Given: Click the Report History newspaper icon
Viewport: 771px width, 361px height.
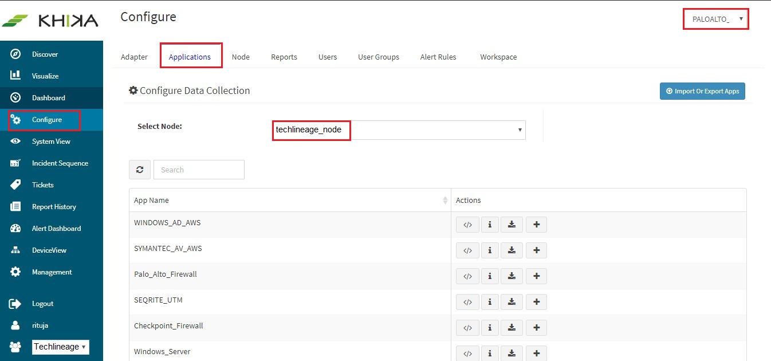Looking at the screenshot, I should click(16, 207).
